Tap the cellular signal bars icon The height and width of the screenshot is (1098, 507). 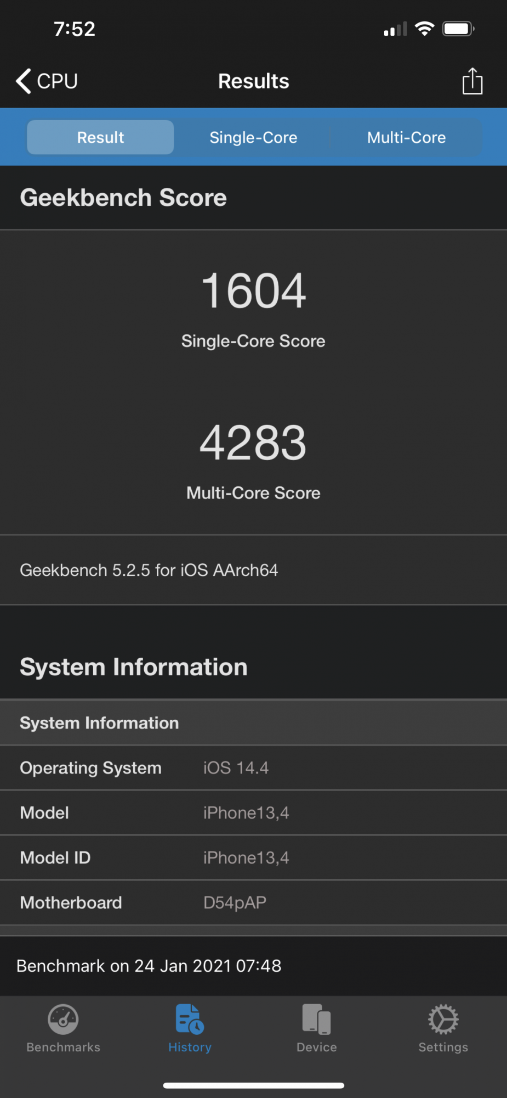tap(395, 29)
